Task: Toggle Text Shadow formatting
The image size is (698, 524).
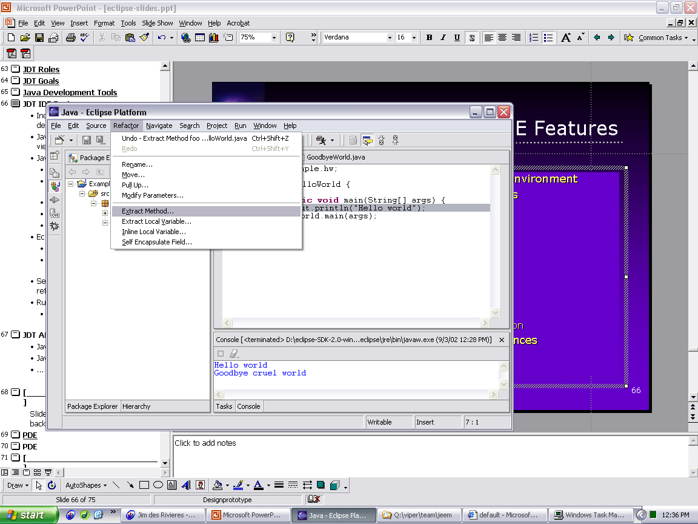Action: 471,38
